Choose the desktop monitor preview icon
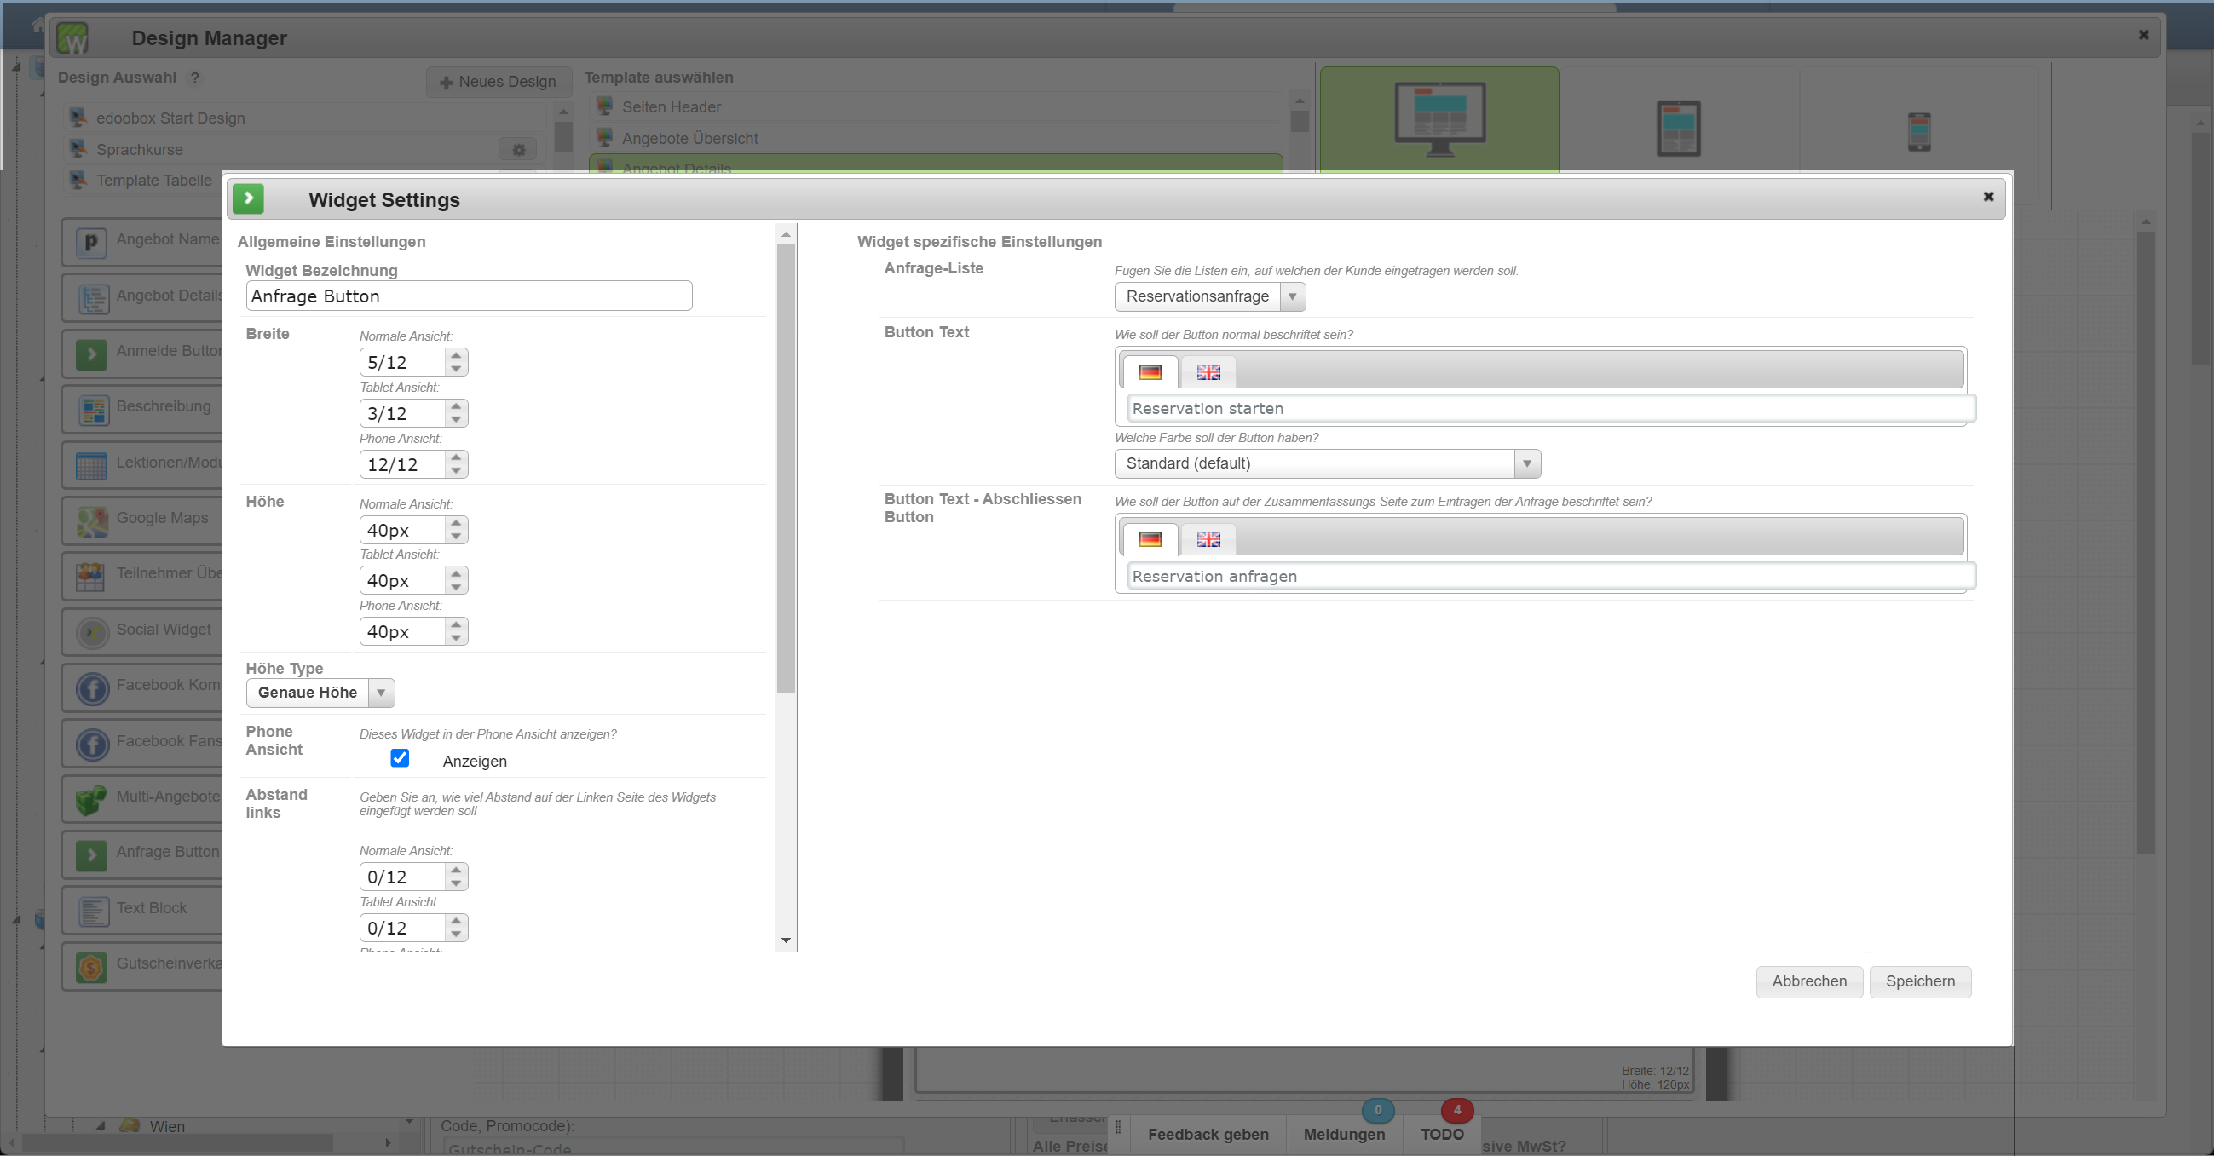2214x1156 pixels. 1439,118
